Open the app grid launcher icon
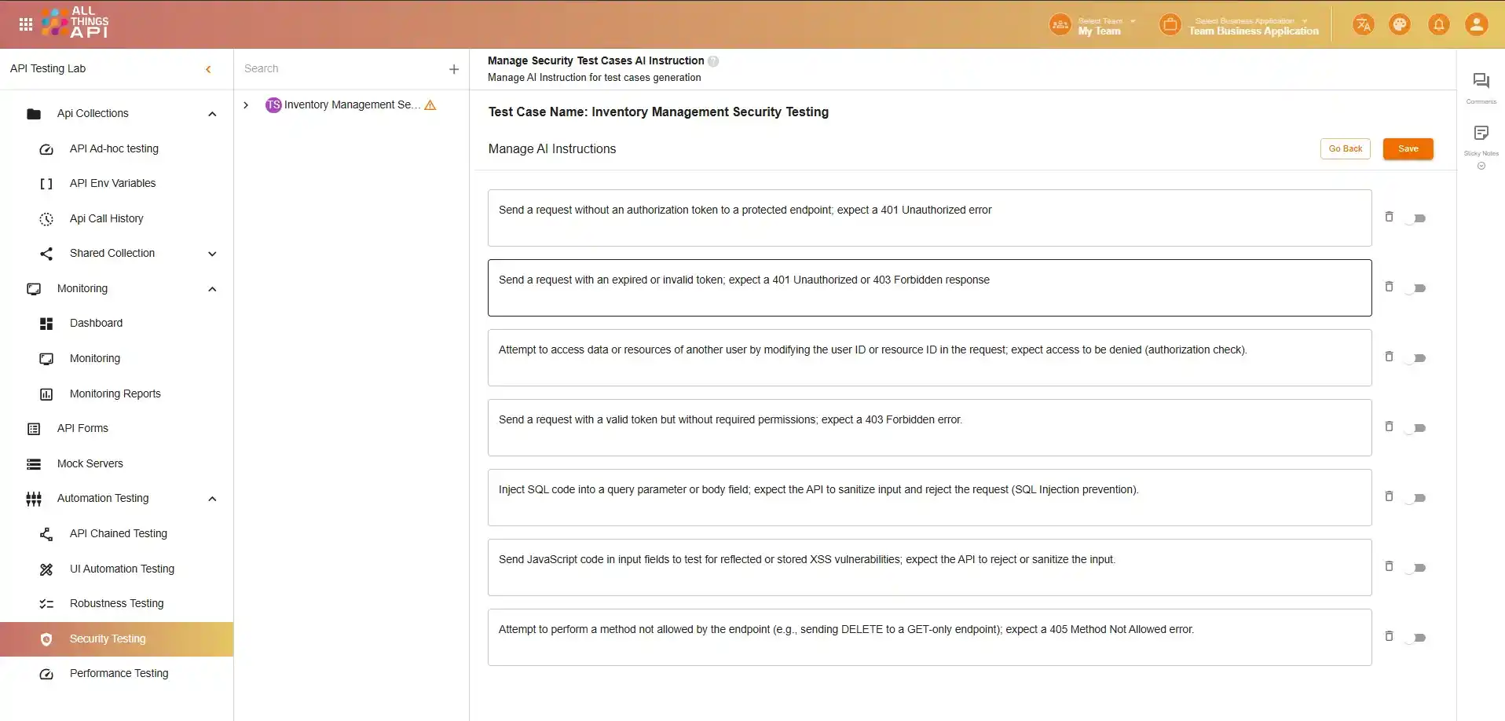 [x=25, y=24]
